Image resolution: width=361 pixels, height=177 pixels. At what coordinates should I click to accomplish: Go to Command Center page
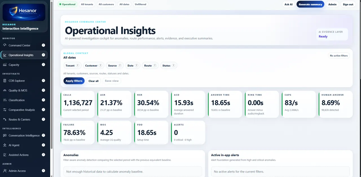[24, 45]
